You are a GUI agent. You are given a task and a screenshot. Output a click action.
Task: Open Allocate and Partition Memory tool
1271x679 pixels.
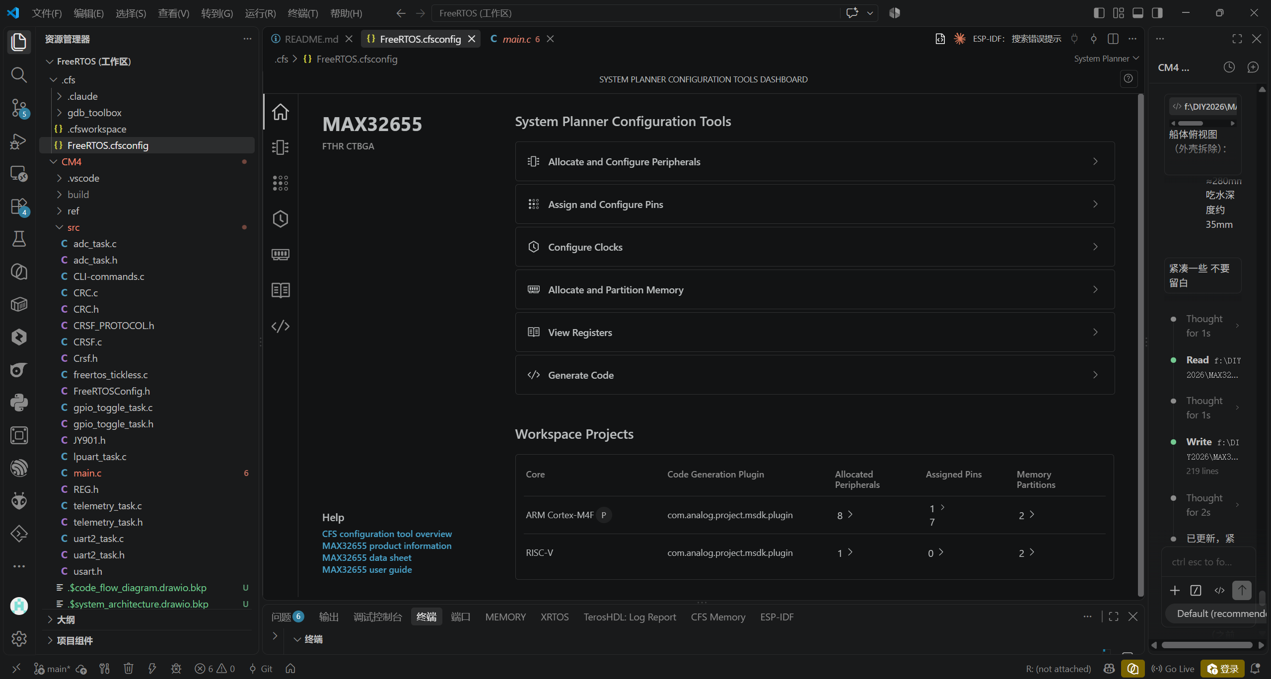(815, 289)
